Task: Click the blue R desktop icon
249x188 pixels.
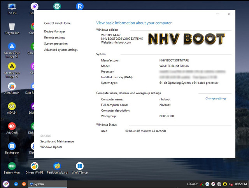Action: click(80, 6)
